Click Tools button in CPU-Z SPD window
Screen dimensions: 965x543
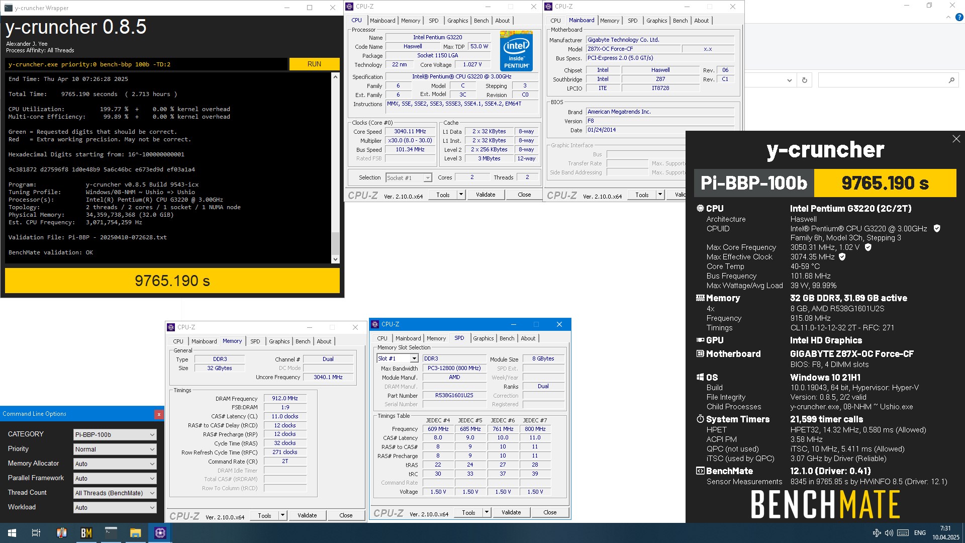(468, 512)
